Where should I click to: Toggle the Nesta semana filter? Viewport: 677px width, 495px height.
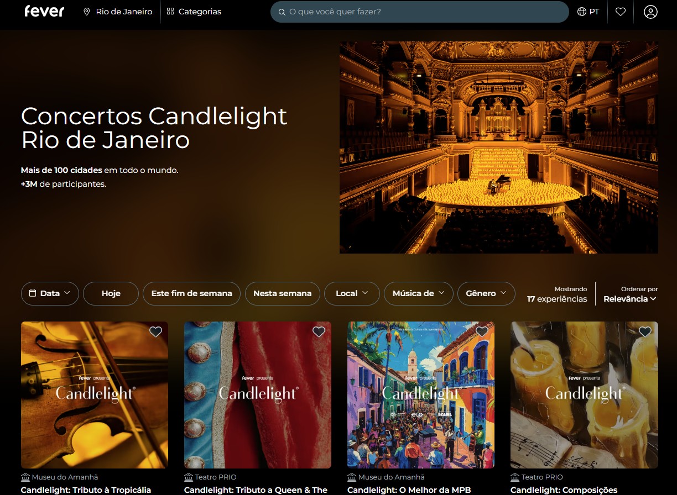click(x=282, y=293)
